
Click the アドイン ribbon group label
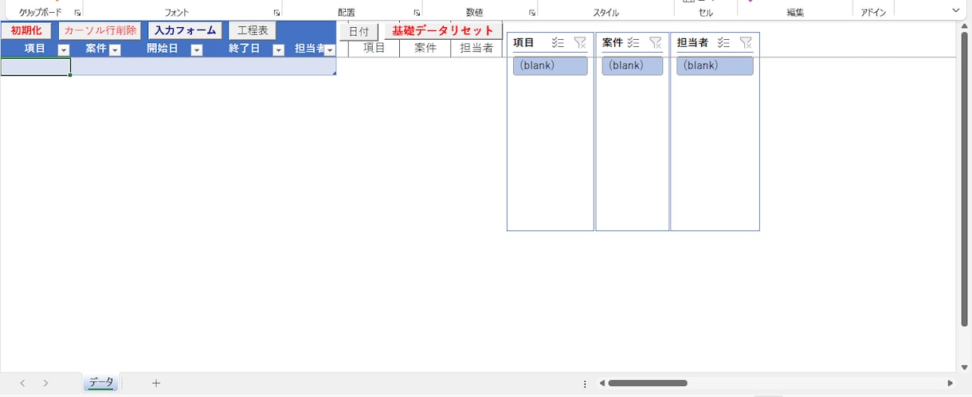tap(873, 13)
